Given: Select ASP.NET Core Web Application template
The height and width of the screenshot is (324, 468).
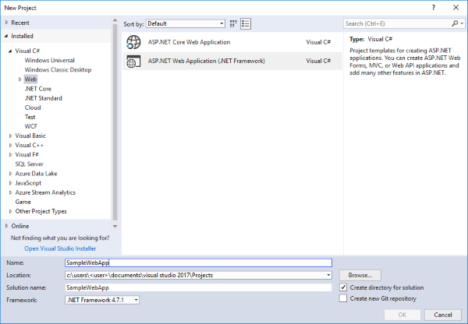Looking at the screenshot, I should coord(232,42).
